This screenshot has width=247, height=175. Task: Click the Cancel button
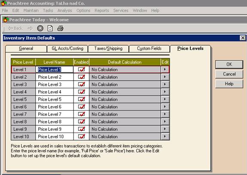click(x=229, y=74)
